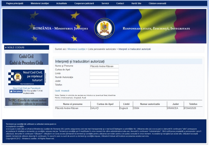Viewport: 209px width, 149px height.
Task: Open the Pagina principală menu item
Action: pos(15,3)
